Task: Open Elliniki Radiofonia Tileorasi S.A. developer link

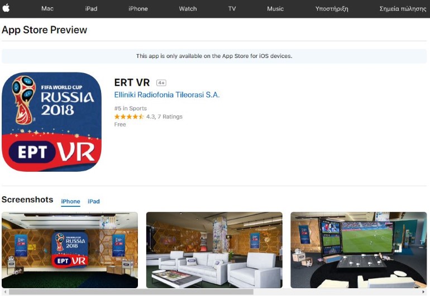Action: tap(166, 95)
